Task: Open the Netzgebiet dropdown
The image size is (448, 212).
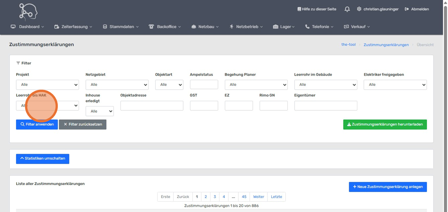Action: coord(117,85)
